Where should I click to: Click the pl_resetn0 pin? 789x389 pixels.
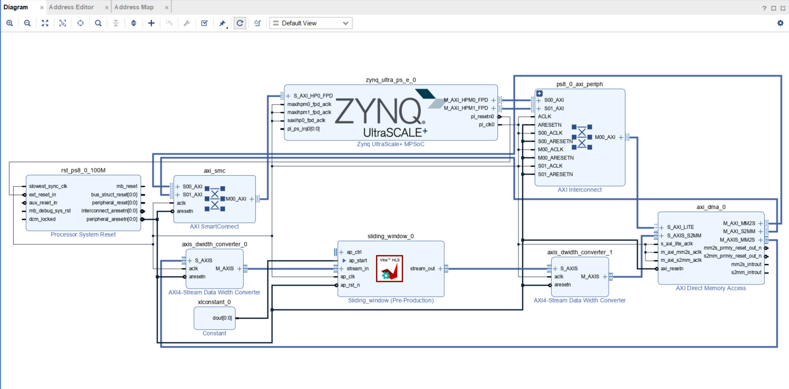[483, 116]
